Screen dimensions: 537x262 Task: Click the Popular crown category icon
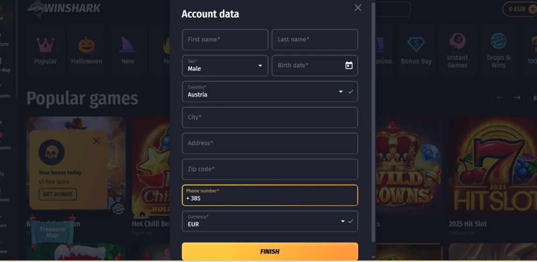pos(45,45)
